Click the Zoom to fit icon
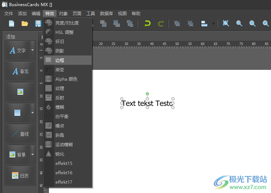The image size is (271, 193). tap(226, 23)
